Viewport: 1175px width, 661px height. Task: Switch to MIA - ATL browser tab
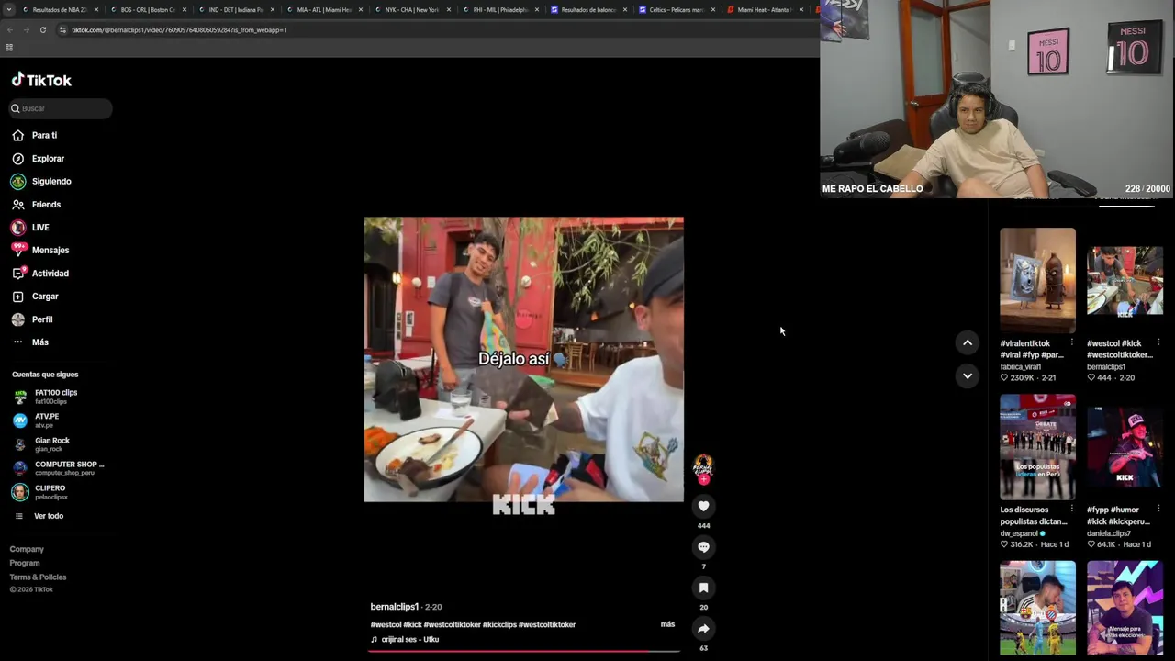tap(323, 10)
